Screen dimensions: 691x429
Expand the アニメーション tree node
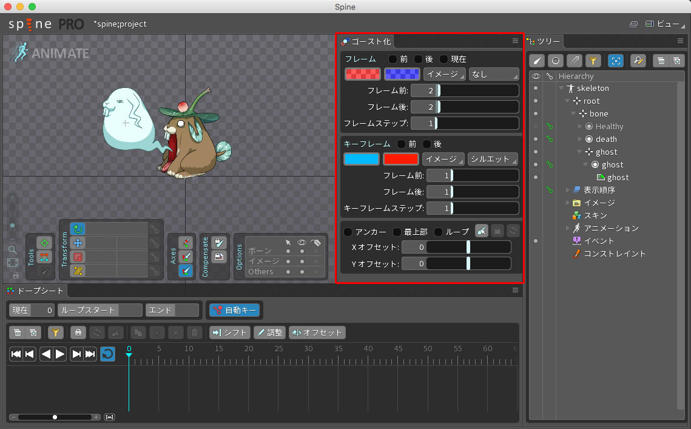(568, 228)
